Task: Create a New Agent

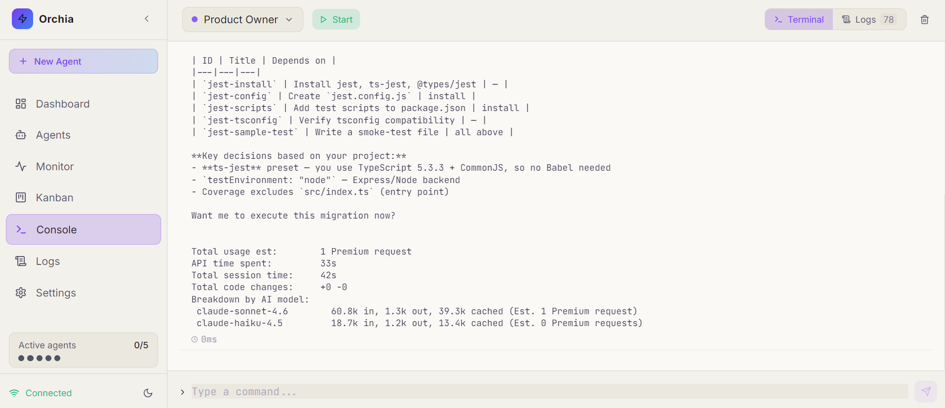Action: click(x=83, y=61)
